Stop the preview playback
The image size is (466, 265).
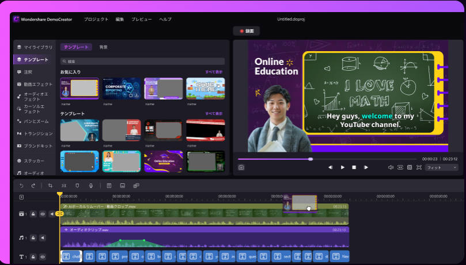tap(354, 167)
